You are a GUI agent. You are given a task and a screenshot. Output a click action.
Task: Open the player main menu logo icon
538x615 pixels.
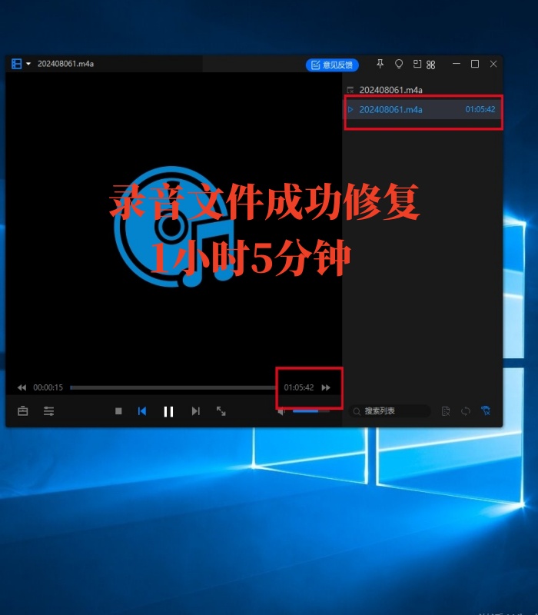tap(16, 64)
